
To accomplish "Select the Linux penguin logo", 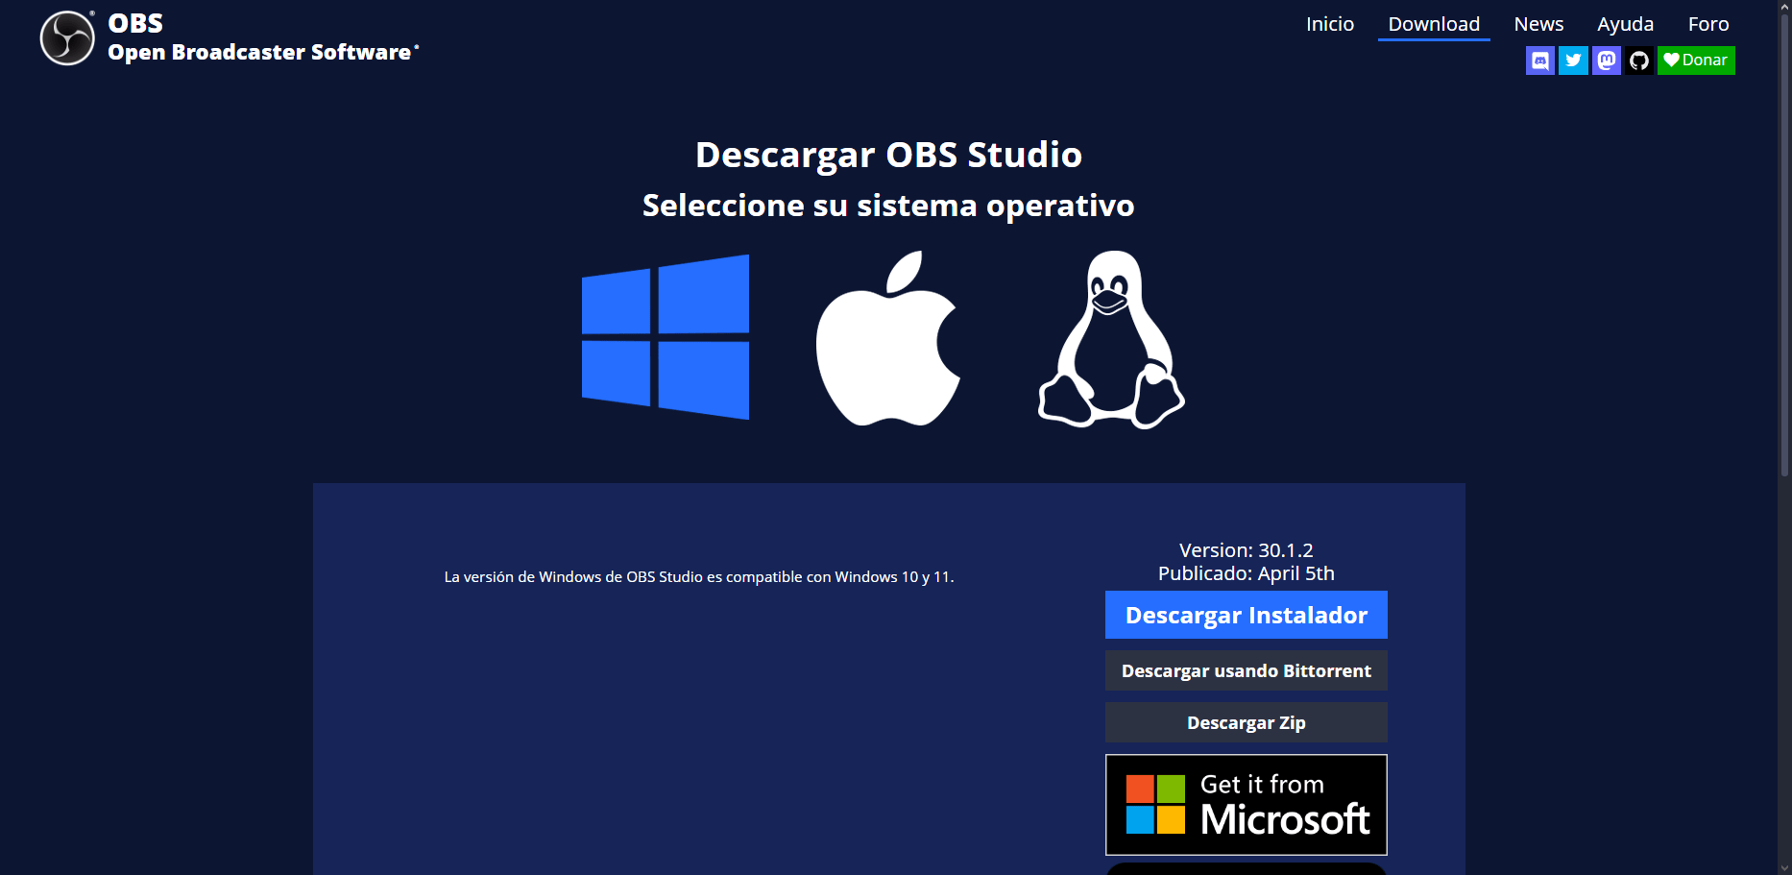I will point(1111,339).
